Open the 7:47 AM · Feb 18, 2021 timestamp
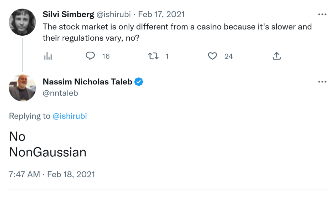Viewport: 336px width, 197px height. pos(52,174)
